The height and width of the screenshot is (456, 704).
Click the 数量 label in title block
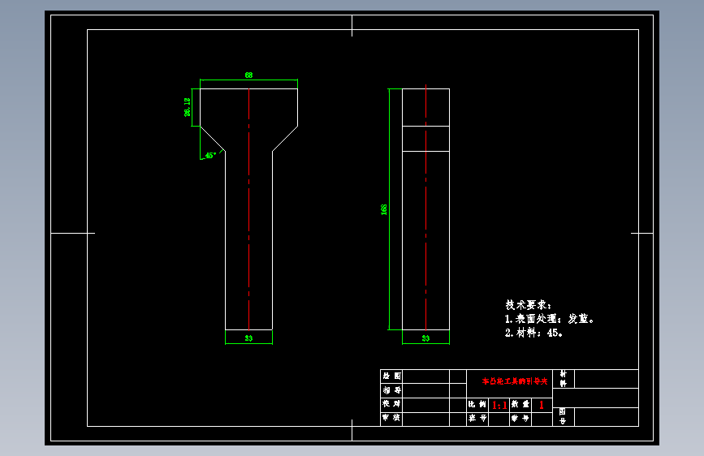tap(520, 404)
